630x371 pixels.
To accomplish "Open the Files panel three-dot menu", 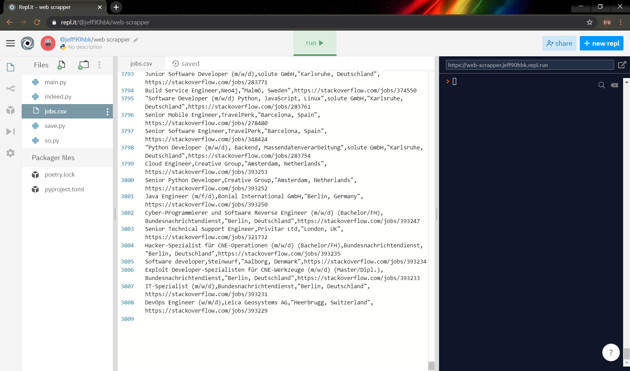I will [99, 65].
